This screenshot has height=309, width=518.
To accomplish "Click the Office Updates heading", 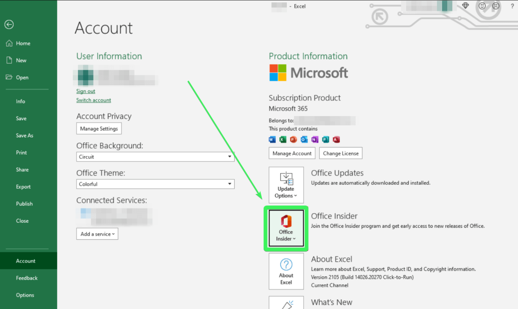I will 337,173.
